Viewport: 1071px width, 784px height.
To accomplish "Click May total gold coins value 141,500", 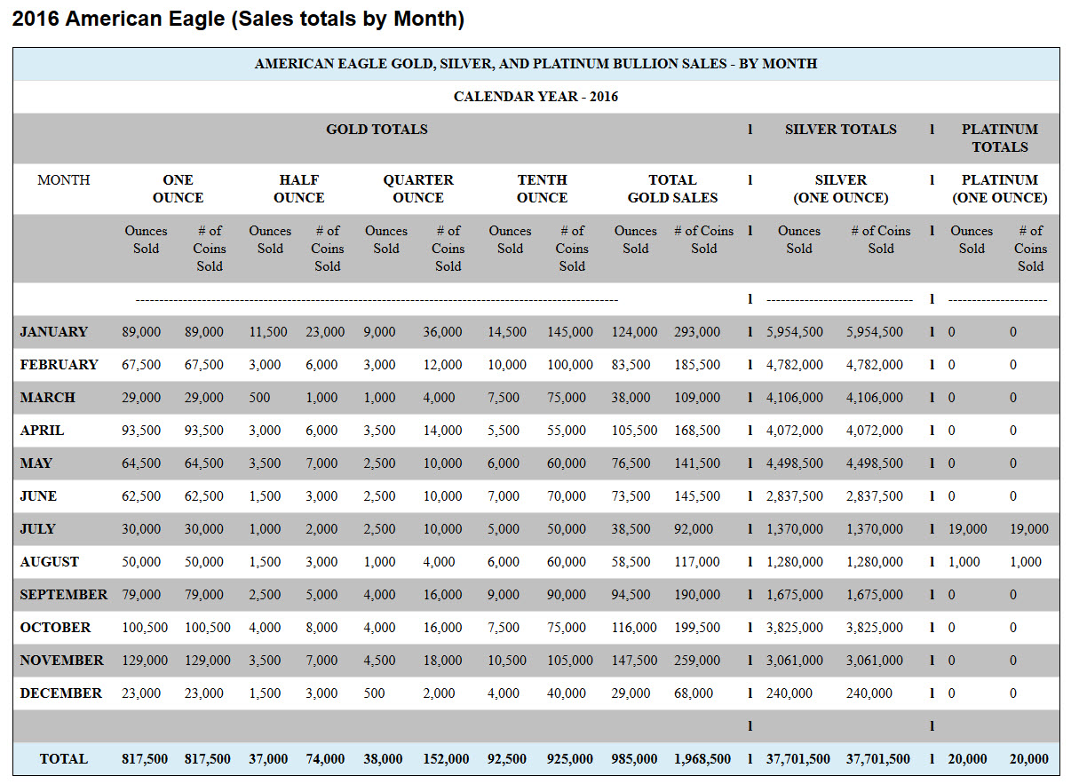I will (x=697, y=463).
